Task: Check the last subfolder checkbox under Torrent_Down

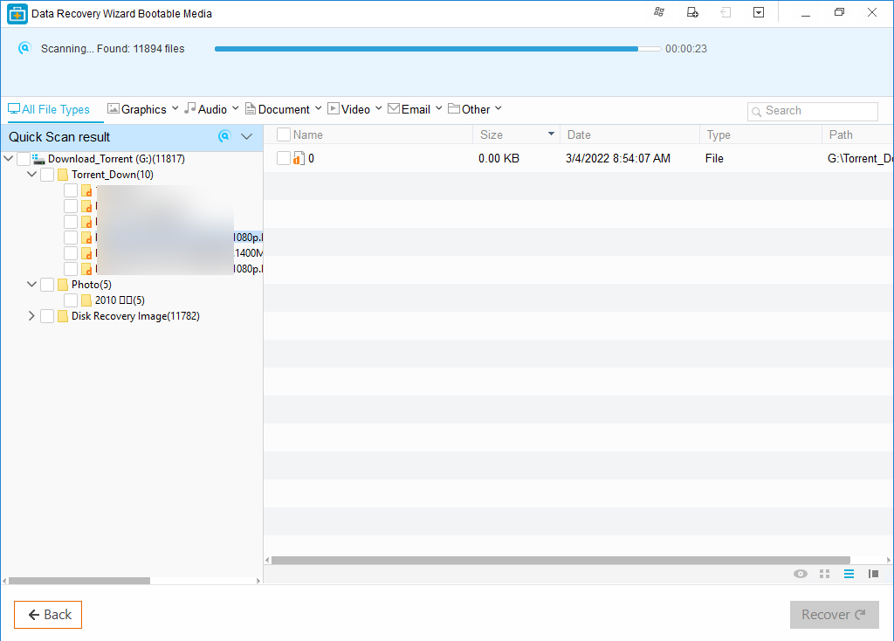Action: click(x=71, y=269)
